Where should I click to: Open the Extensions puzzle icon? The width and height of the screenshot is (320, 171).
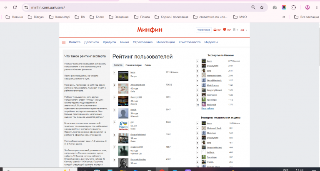click(x=293, y=7)
